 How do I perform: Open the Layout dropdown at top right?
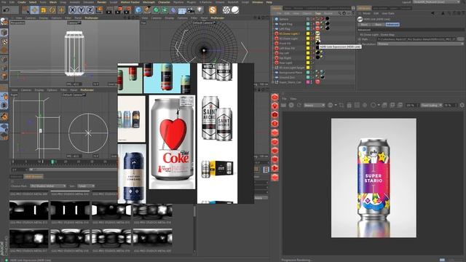(436, 2)
